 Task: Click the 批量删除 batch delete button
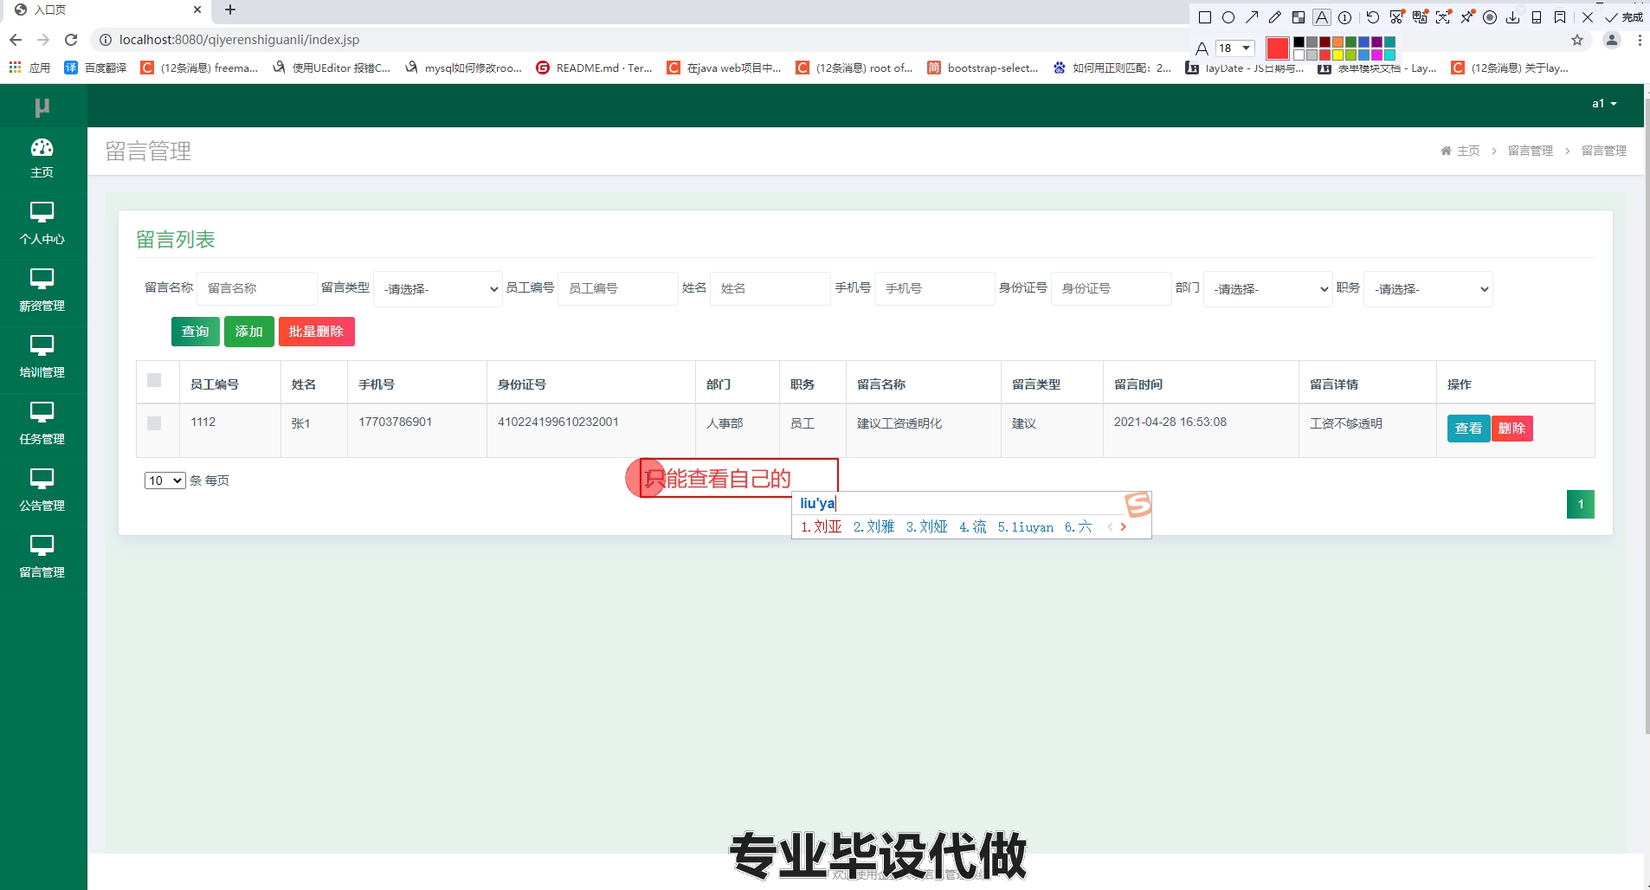[x=317, y=332]
